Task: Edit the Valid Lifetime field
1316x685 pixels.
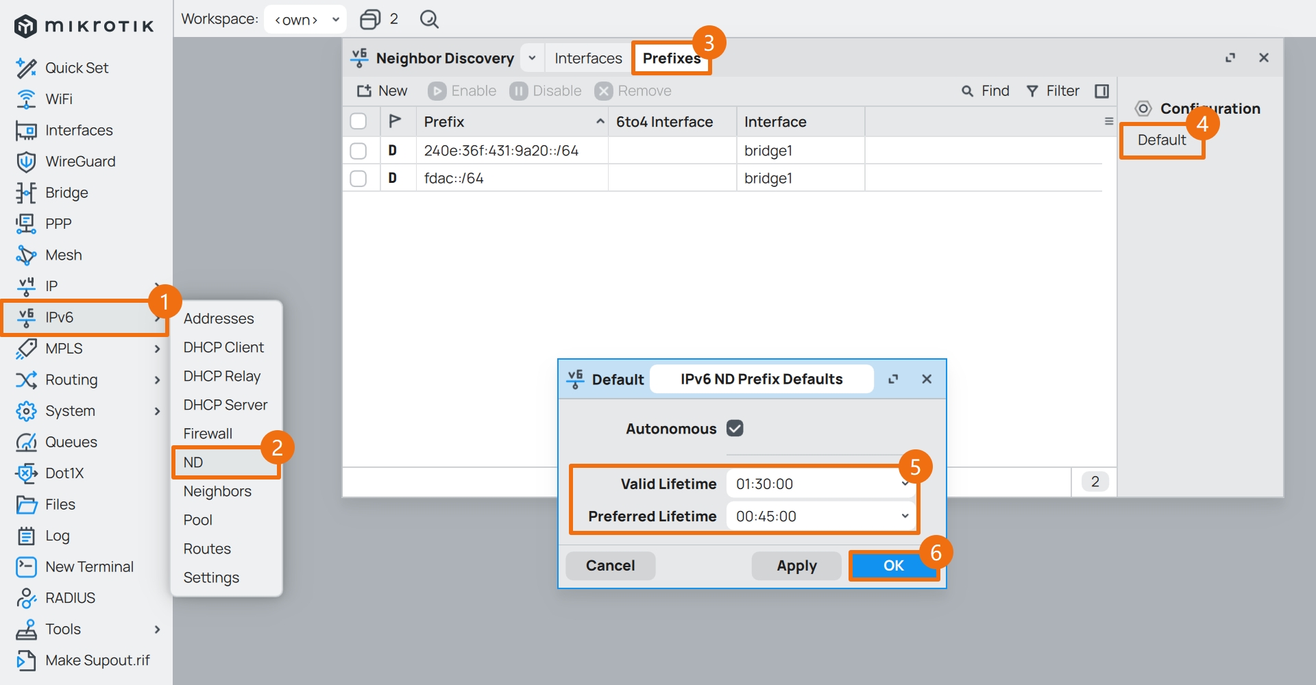Action: click(821, 484)
